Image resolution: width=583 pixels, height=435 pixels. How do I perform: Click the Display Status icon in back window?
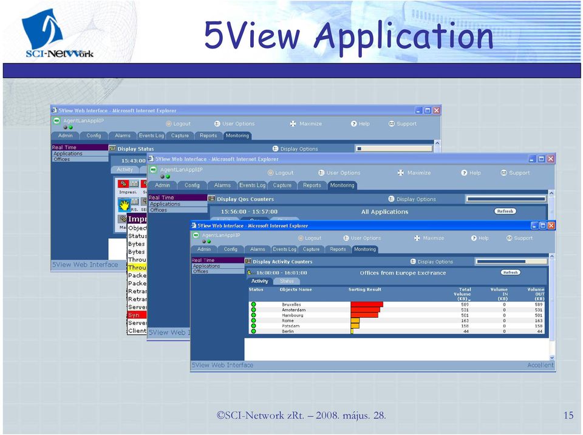click(x=112, y=148)
